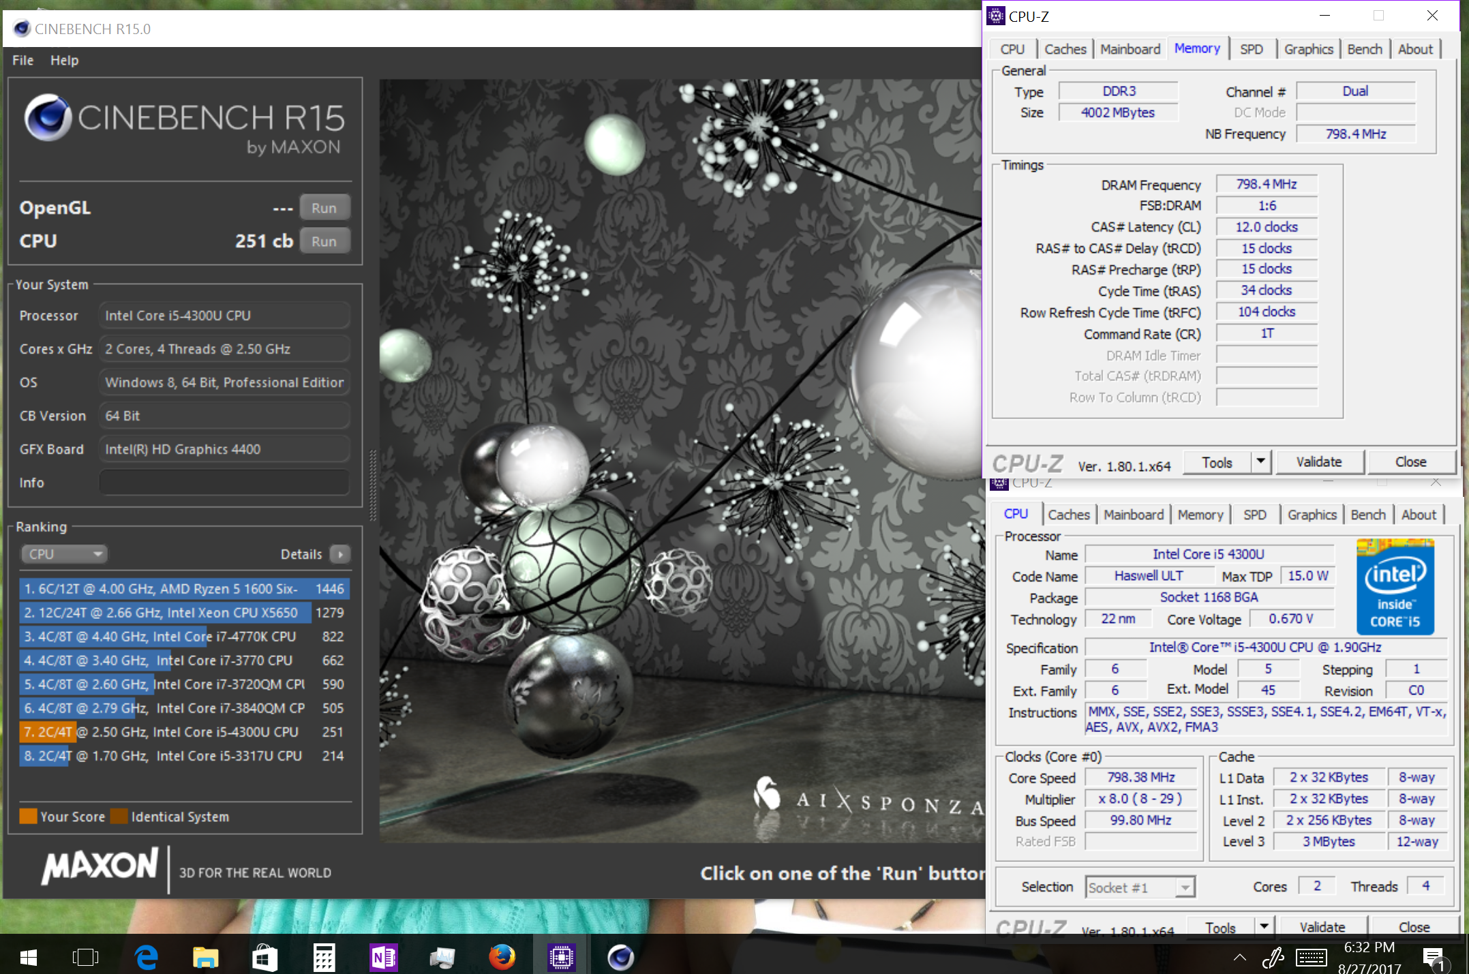Open Windows Start menu
The height and width of the screenshot is (974, 1469).
[x=28, y=958]
